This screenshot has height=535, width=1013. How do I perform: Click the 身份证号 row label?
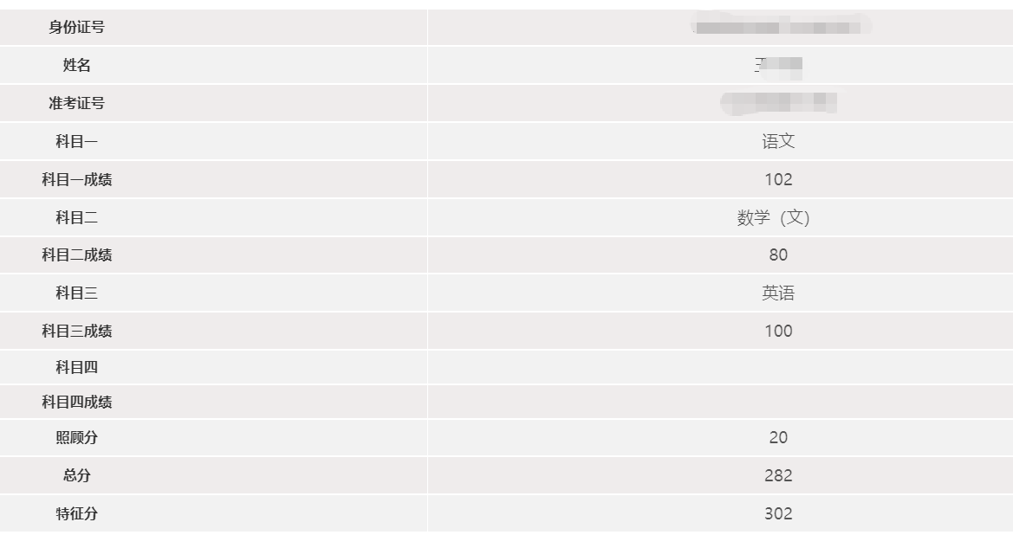76,28
